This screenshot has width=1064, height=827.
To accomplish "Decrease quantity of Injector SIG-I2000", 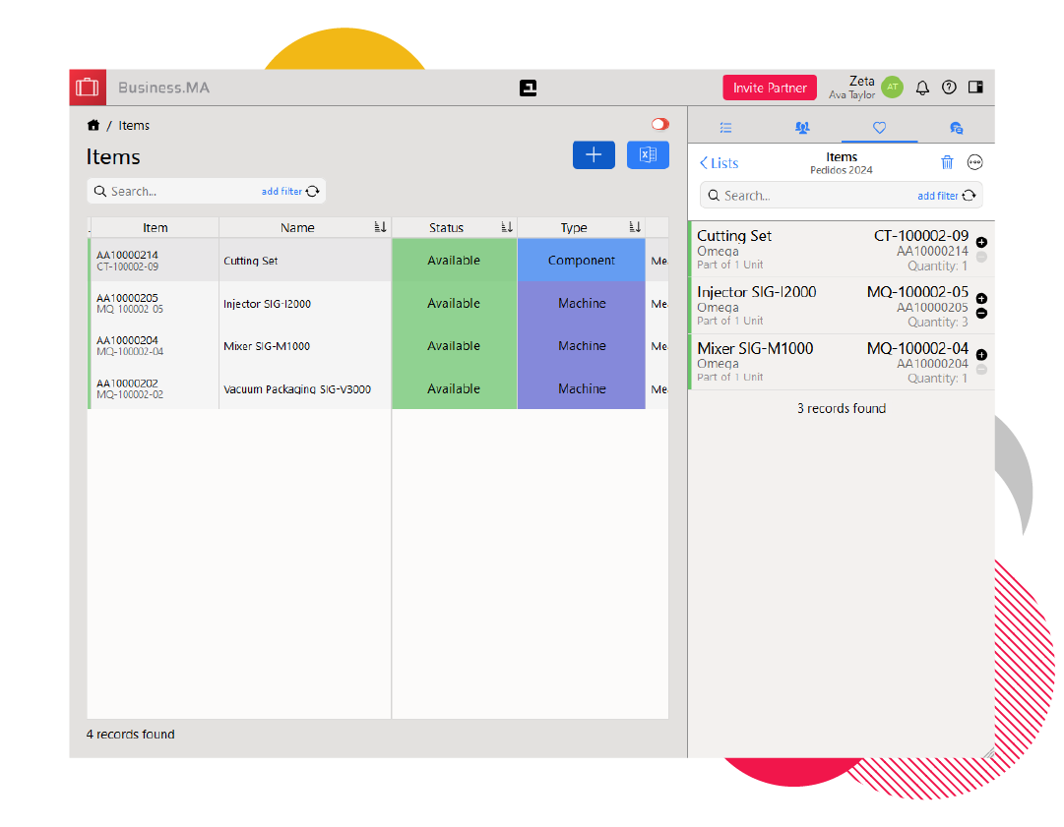I will (981, 314).
